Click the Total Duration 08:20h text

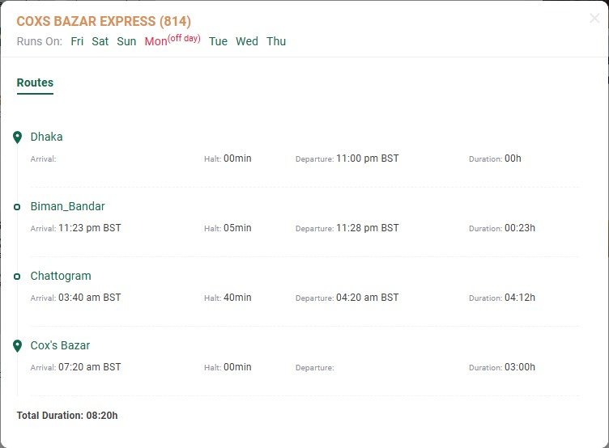[x=67, y=416]
